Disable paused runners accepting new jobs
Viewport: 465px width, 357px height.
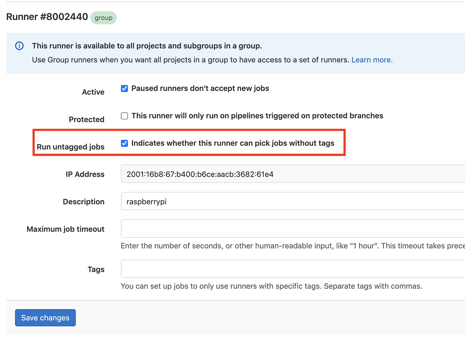pyautogui.click(x=124, y=88)
